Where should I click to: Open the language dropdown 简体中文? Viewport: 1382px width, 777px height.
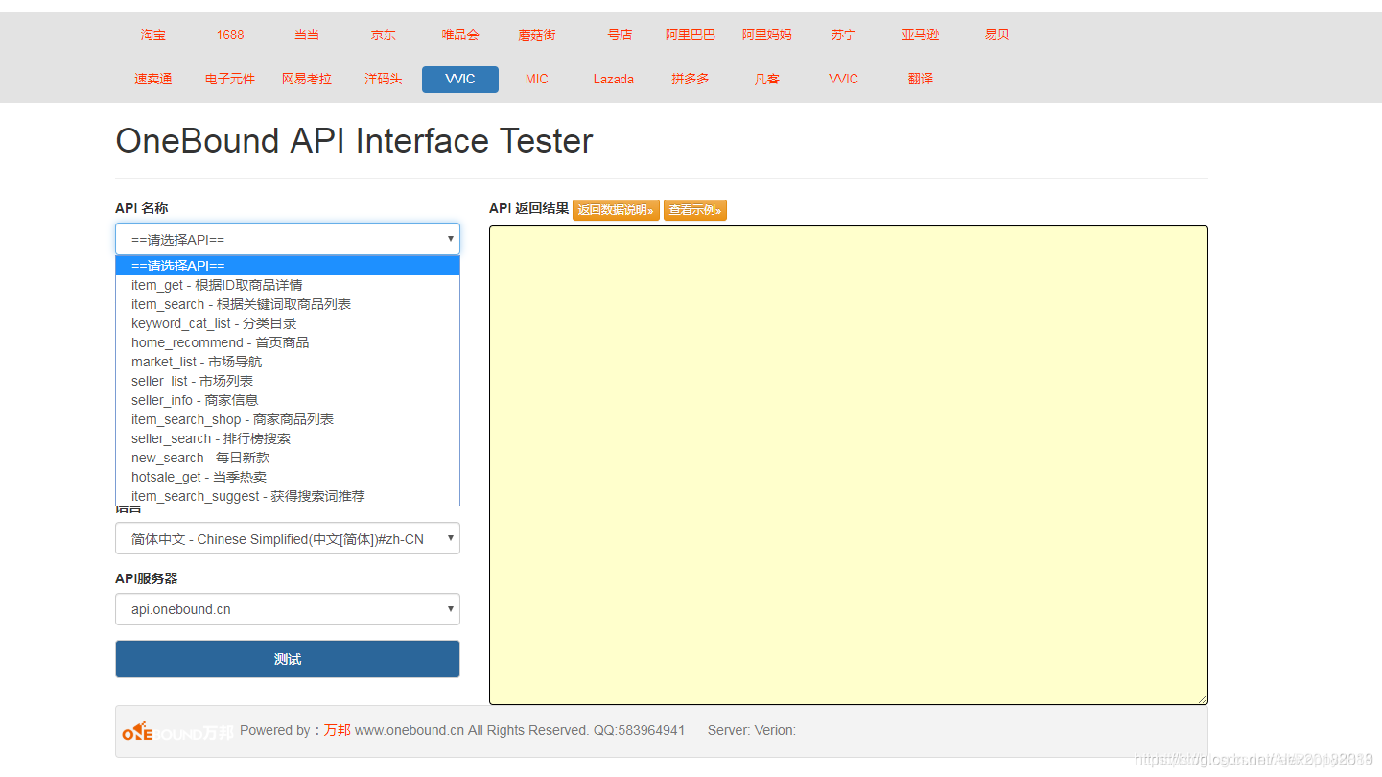point(288,539)
